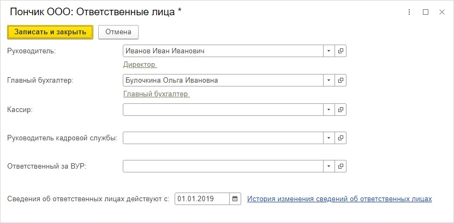
Task: Click the open icon beside Кассир field
Action: tap(340, 110)
